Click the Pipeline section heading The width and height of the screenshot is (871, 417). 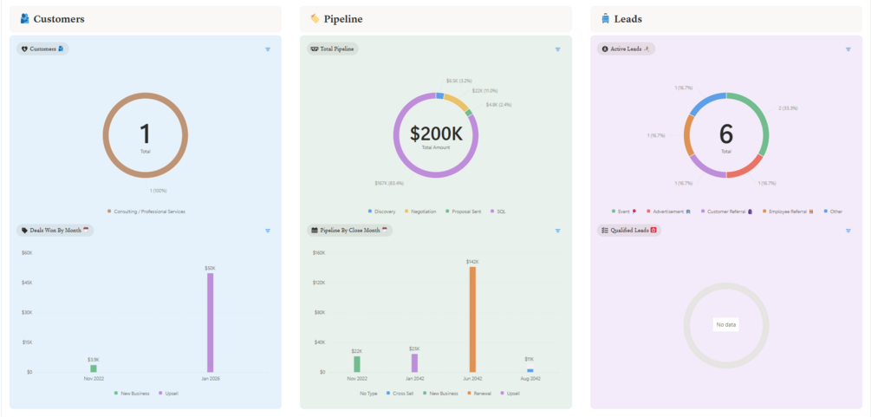click(343, 19)
